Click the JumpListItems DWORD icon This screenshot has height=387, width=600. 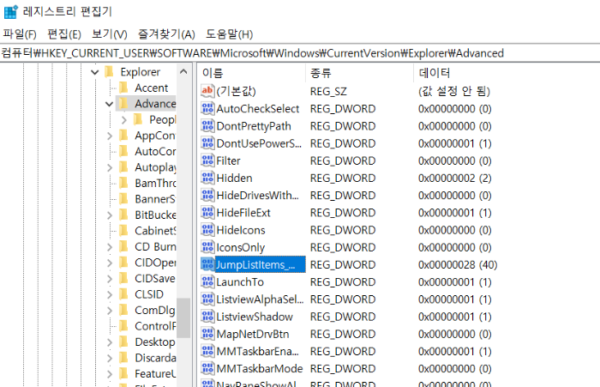(x=207, y=264)
